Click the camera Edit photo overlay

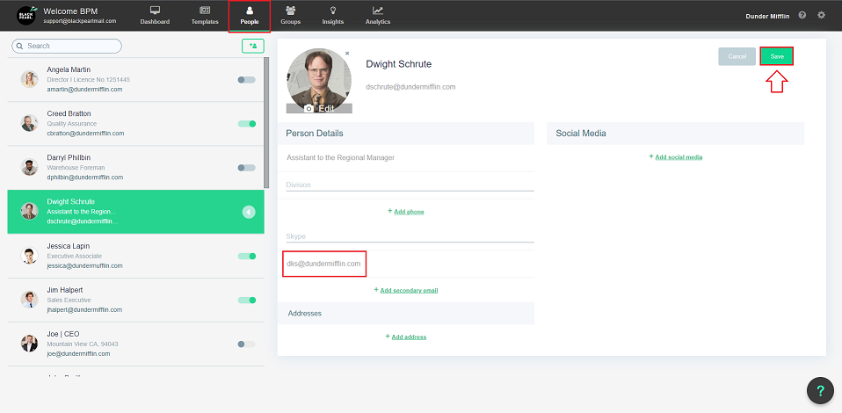click(319, 108)
